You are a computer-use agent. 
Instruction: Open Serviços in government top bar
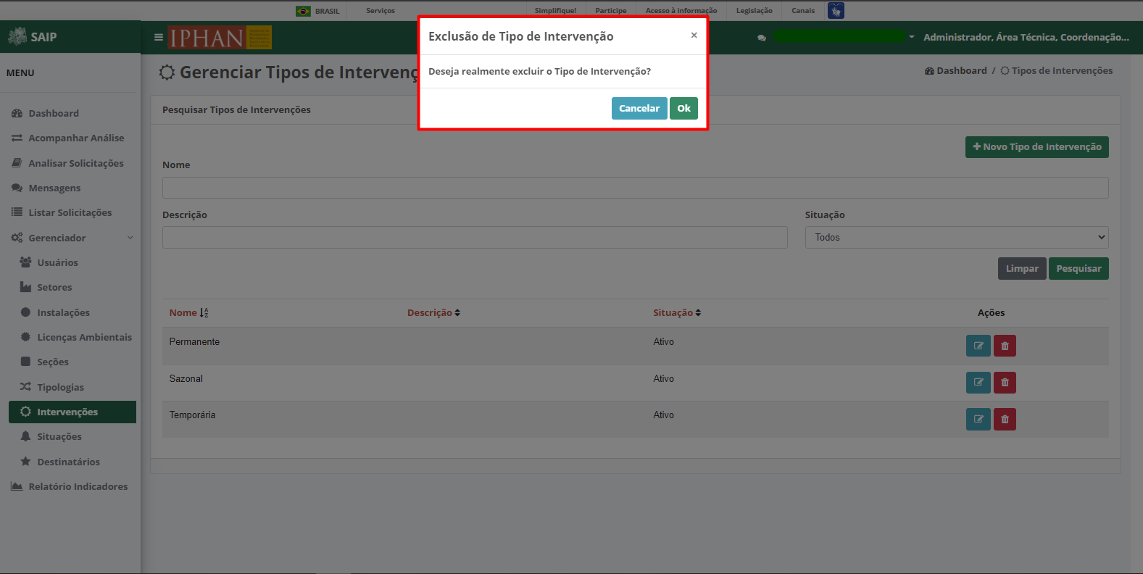pos(381,11)
